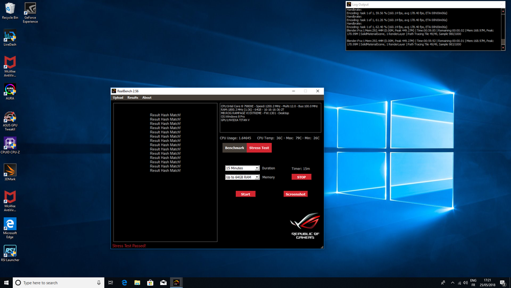Select the 3DMark desktop icon
The image size is (511, 288).
(x=10, y=172)
